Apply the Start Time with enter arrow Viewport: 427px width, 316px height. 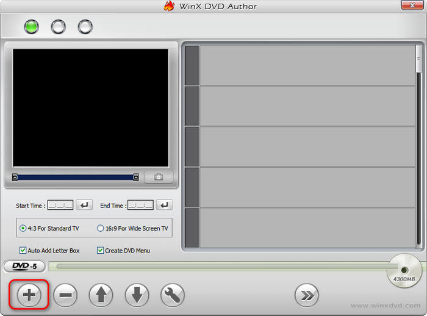(x=85, y=206)
